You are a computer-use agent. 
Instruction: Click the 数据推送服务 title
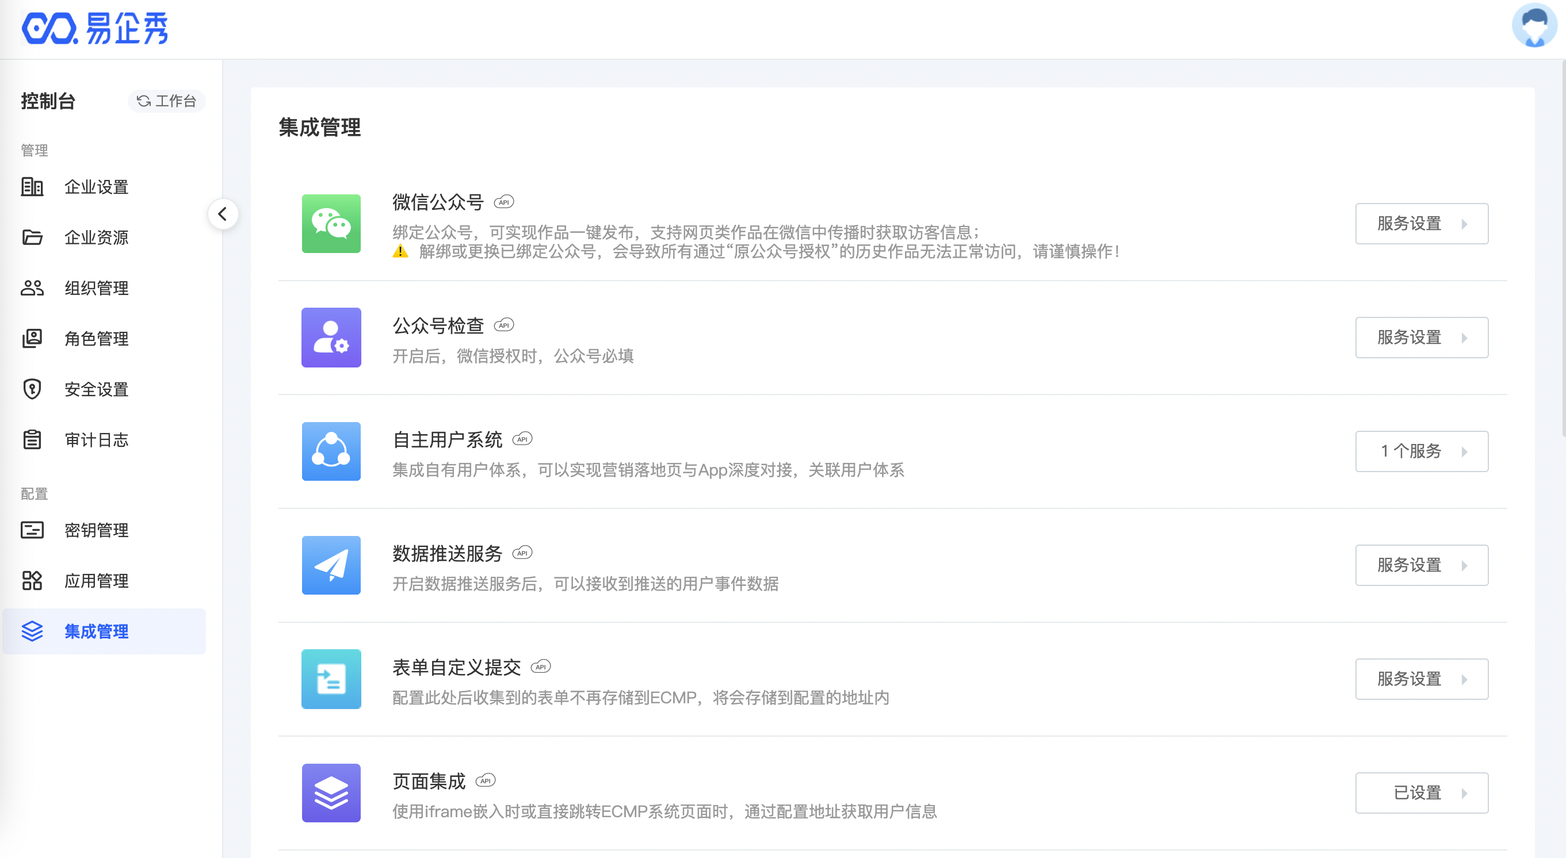(x=448, y=554)
